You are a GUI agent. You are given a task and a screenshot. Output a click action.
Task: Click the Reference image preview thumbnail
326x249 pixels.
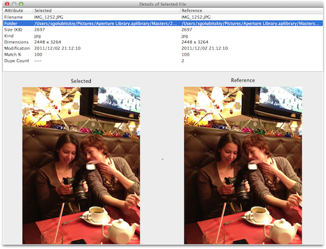coord(243,165)
